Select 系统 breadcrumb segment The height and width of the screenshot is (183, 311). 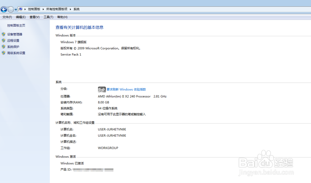pos(77,9)
